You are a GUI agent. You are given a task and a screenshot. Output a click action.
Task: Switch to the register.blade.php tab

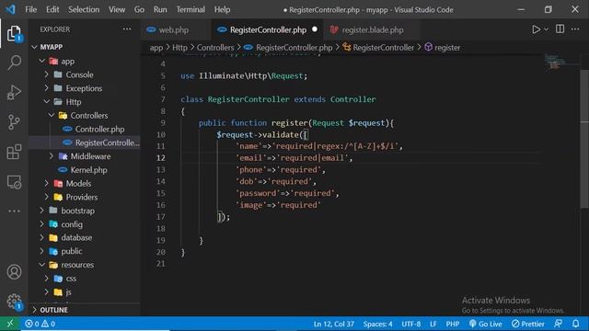[372, 29]
